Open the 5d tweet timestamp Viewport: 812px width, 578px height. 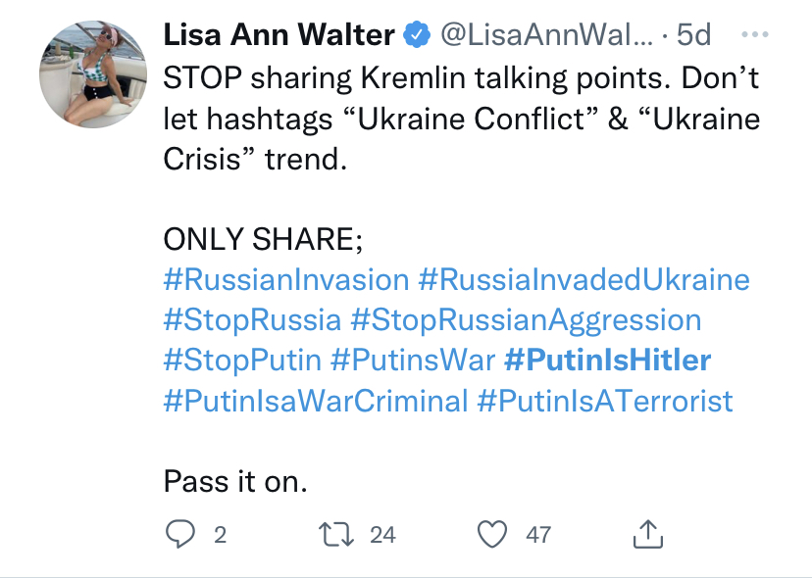coord(694,36)
